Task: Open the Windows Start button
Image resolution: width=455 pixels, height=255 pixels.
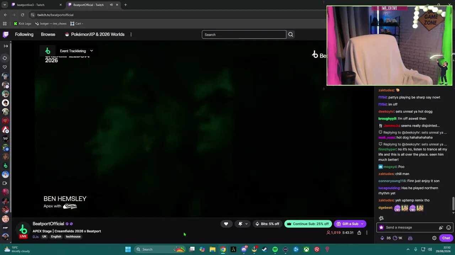Action: [128, 249]
